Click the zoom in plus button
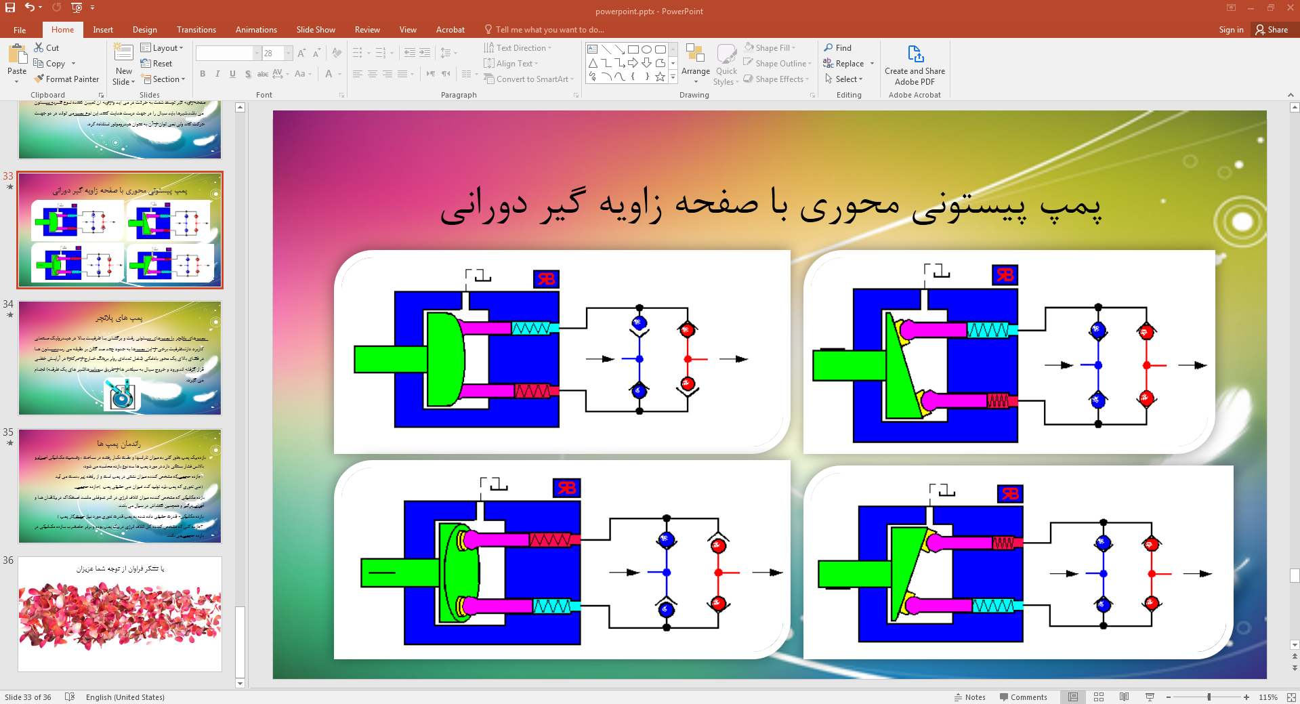 tap(1246, 697)
